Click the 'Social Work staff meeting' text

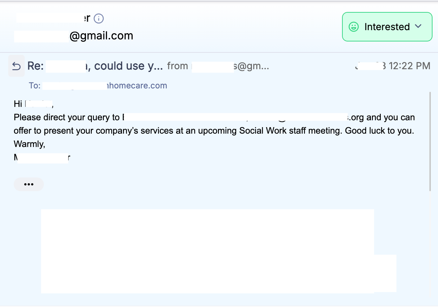[x=291, y=131]
